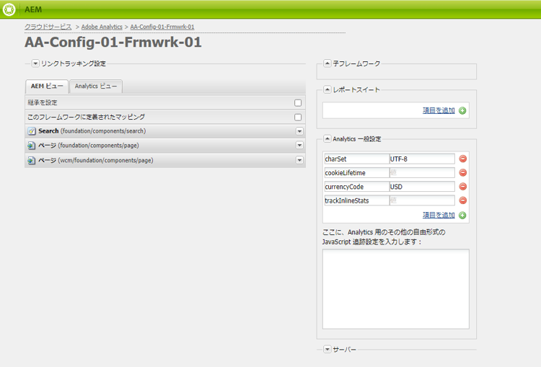
Task: Click the AA-Config-01-Frmwrk-01 page title
Action: pos(113,43)
